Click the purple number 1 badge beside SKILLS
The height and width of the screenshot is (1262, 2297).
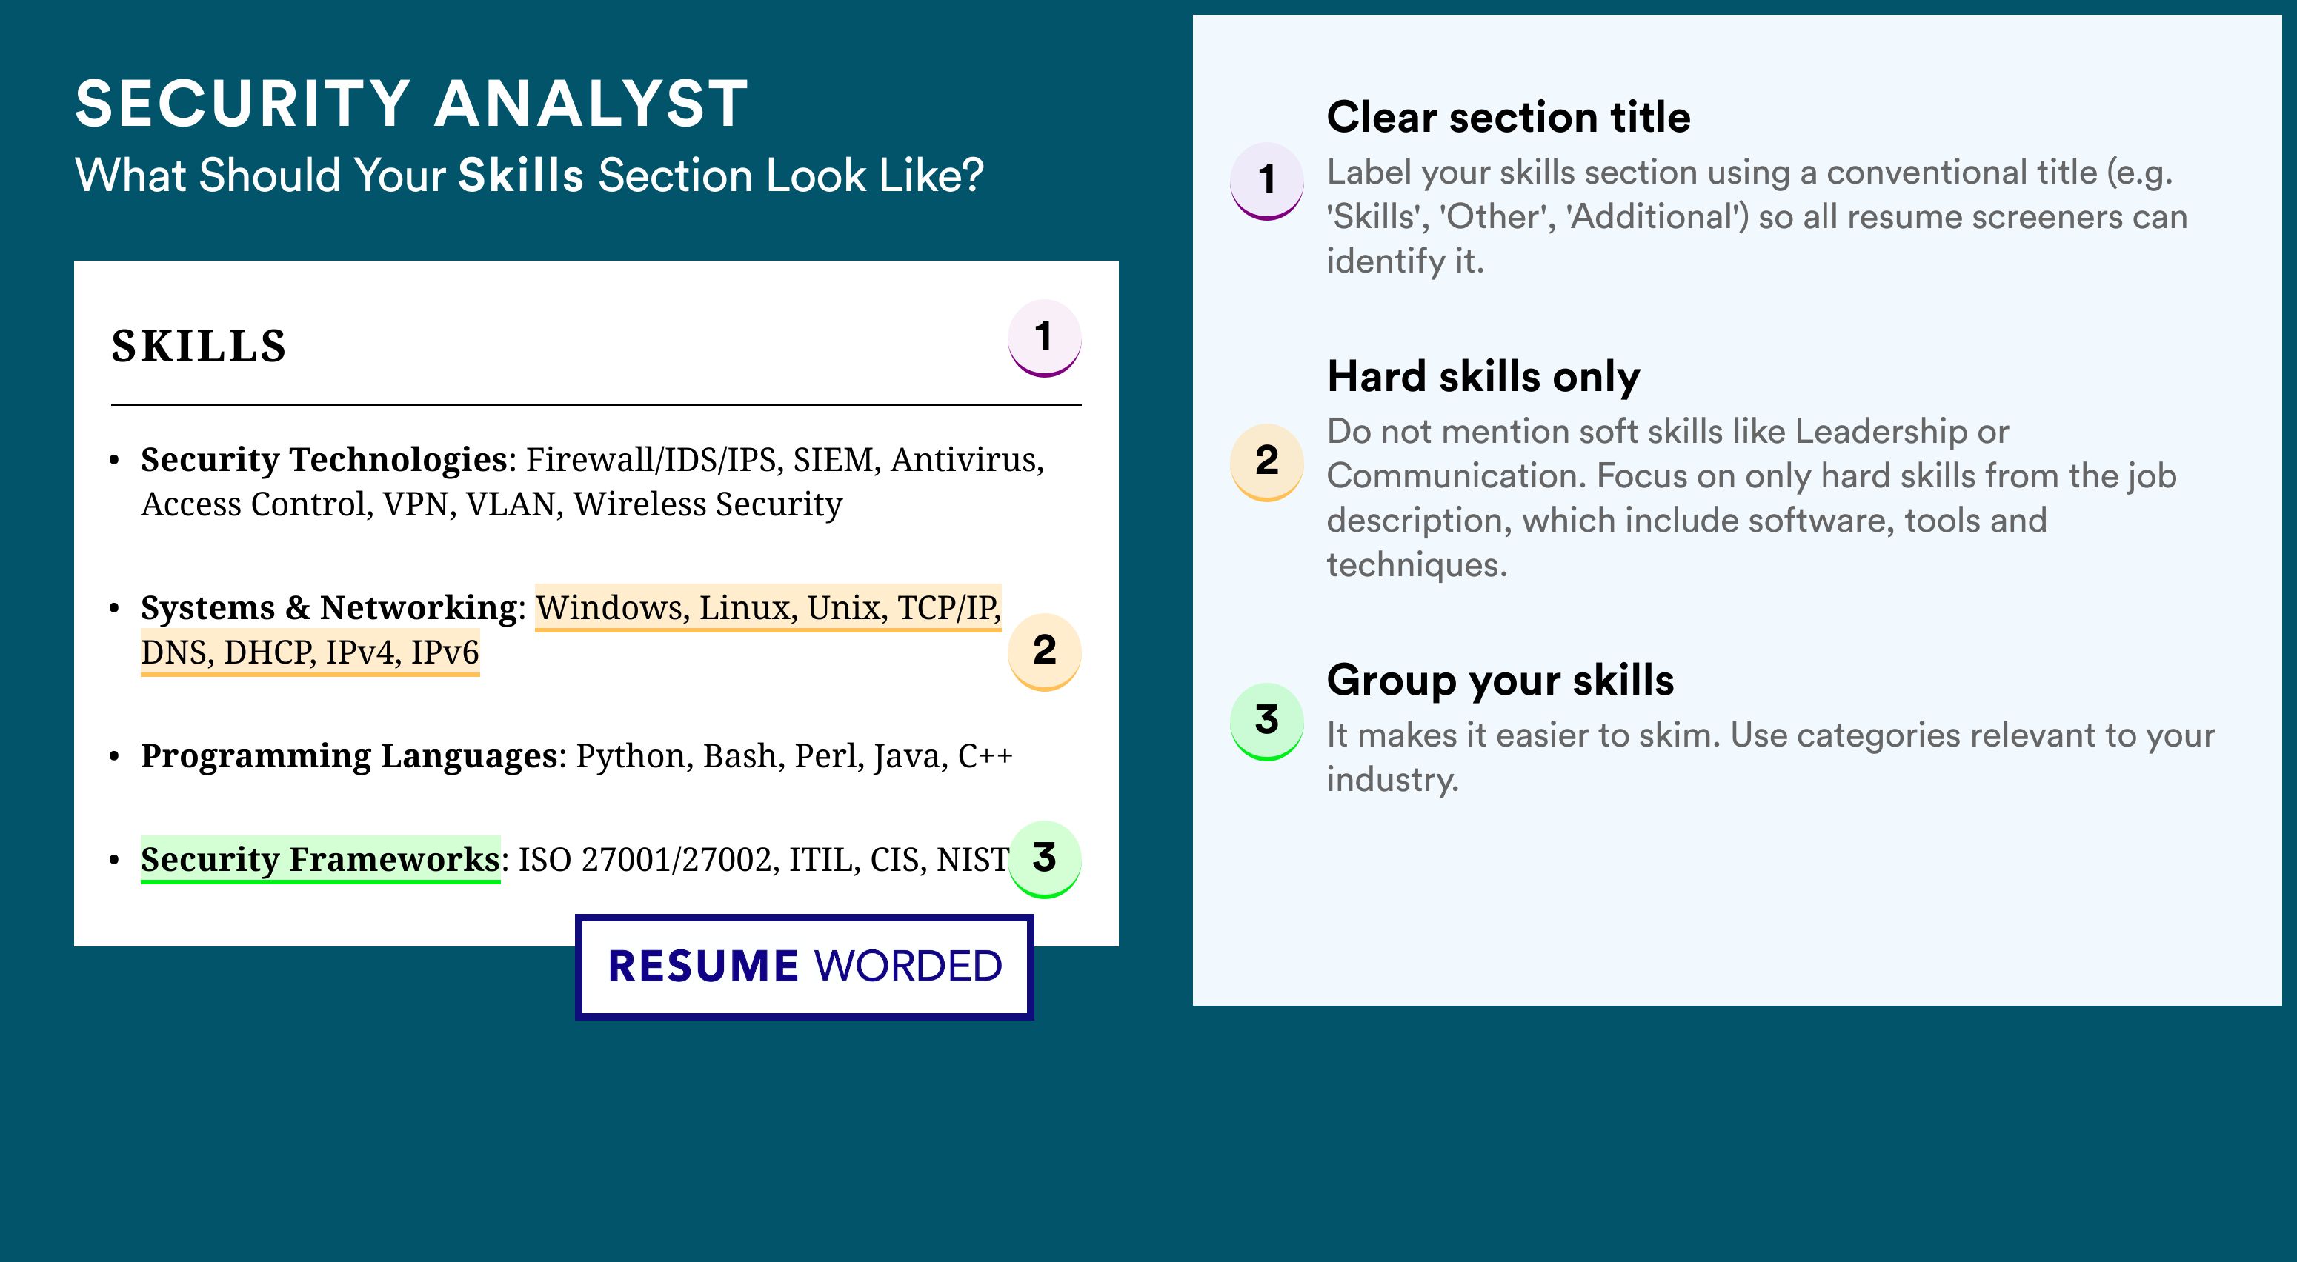[1044, 338]
